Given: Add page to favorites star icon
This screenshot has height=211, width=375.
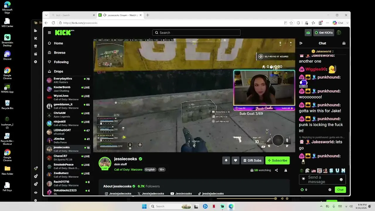Looking at the screenshot, I should click(x=291, y=23).
